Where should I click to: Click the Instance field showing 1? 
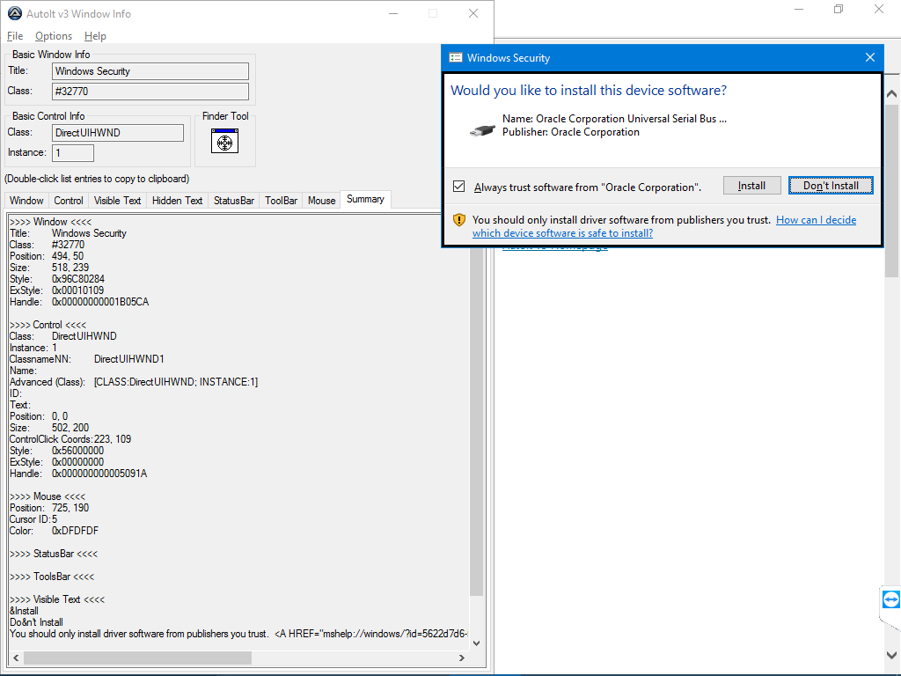click(x=73, y=153)
